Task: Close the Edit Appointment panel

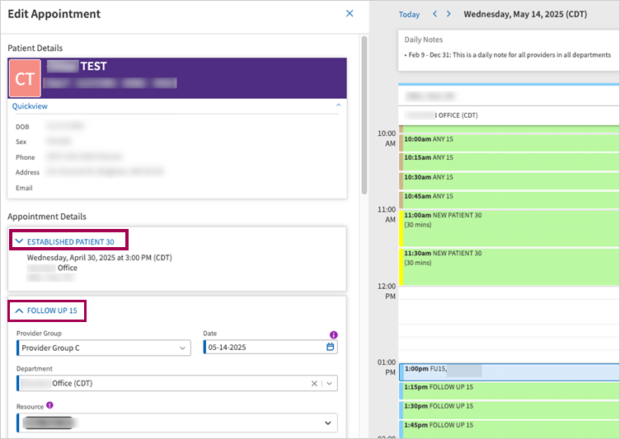Action: tap(350, 14)
